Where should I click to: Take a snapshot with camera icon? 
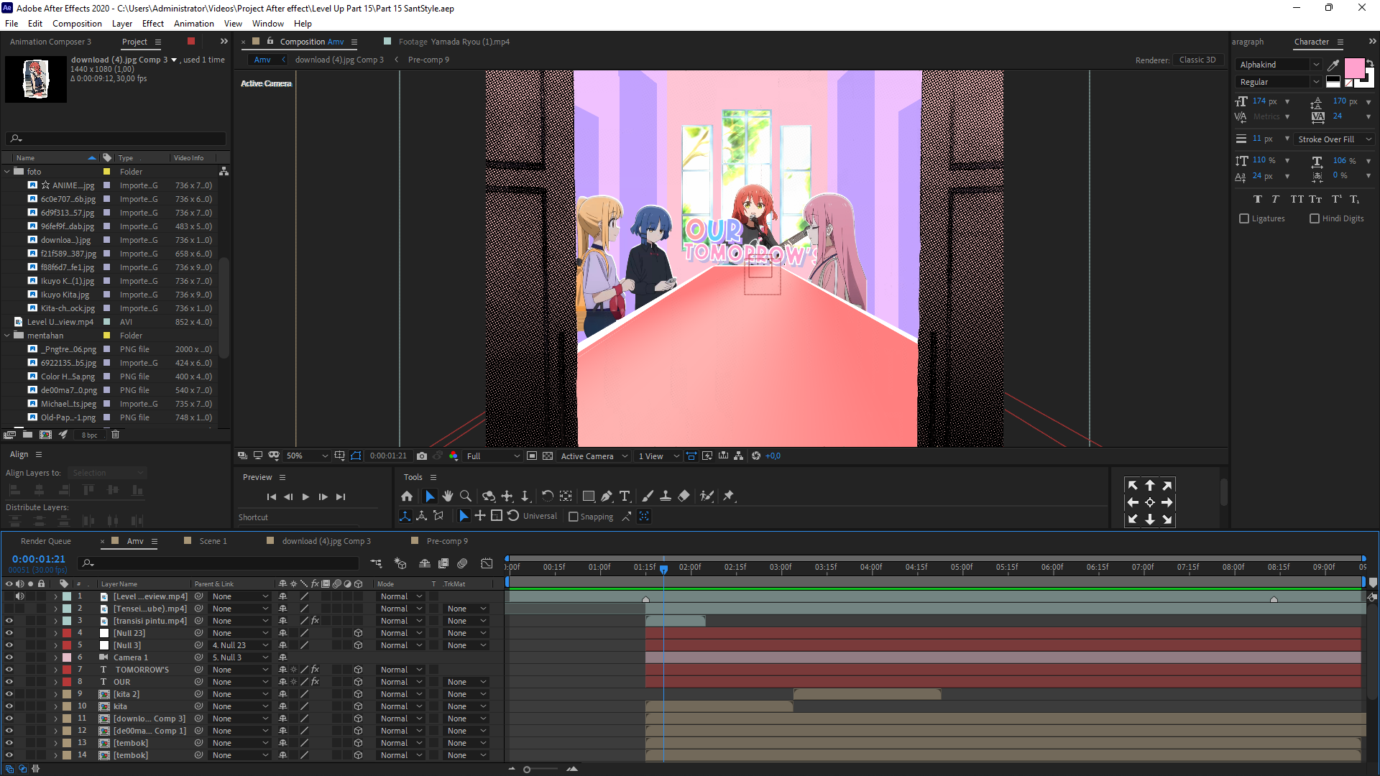(x=422, y=456)
